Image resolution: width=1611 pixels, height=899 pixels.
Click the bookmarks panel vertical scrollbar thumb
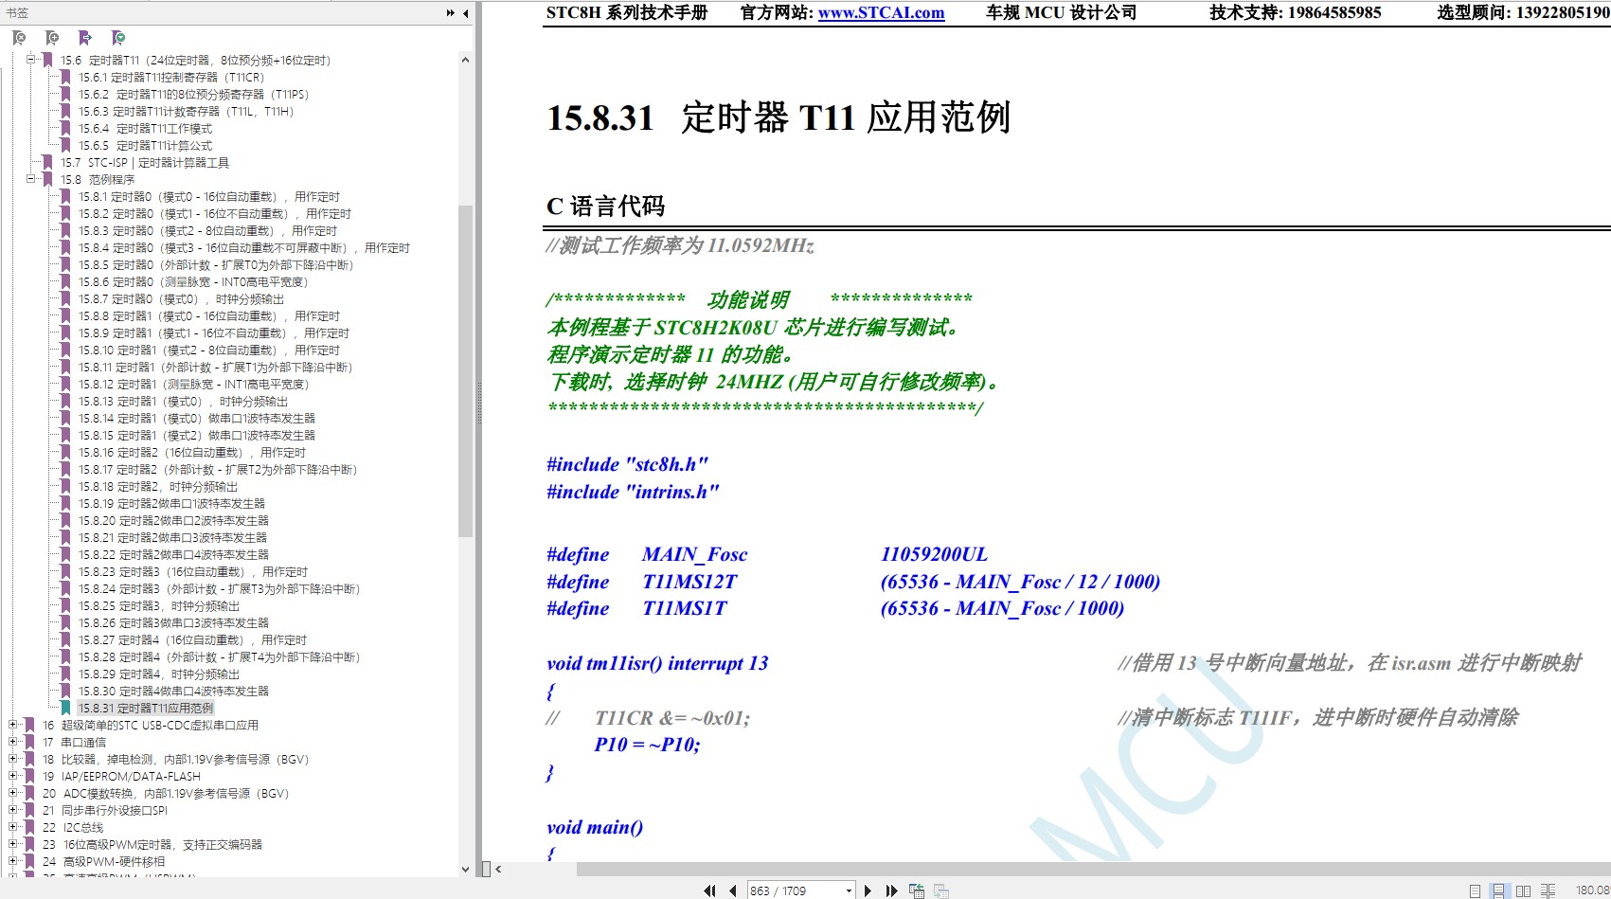click(x=465, y=371)
